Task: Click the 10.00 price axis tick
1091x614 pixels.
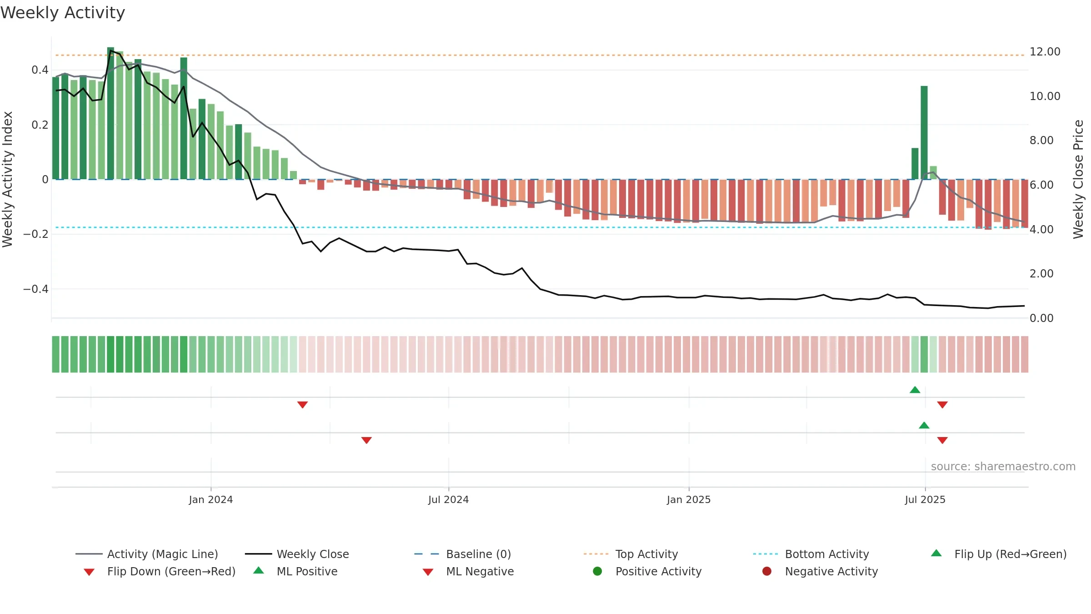Action: tap(1045, 96)
